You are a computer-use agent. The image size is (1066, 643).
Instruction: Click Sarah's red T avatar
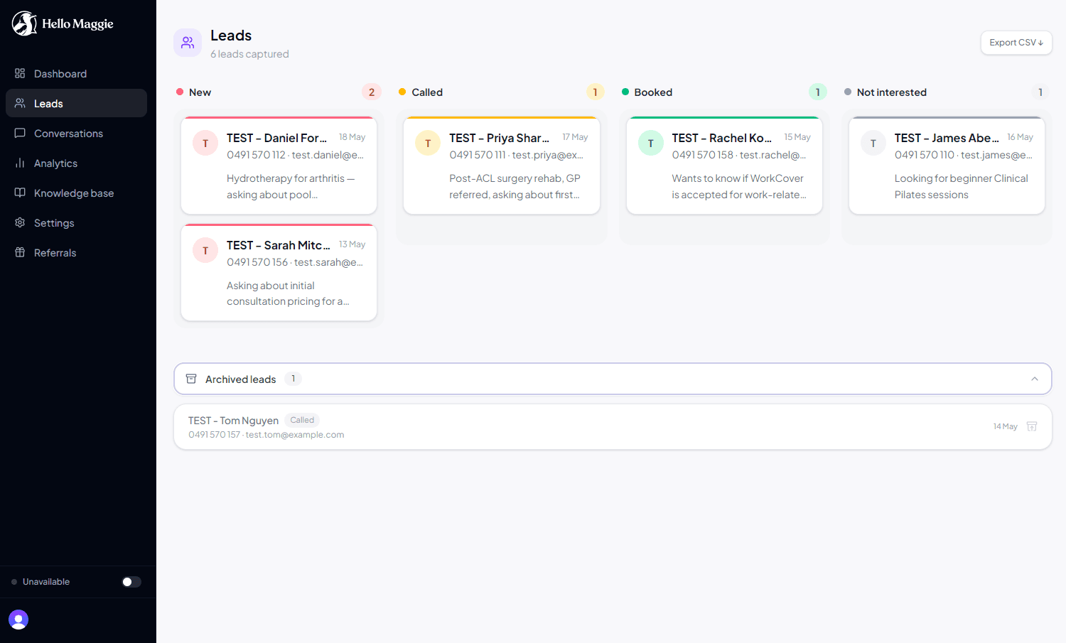tap(205, 250)
